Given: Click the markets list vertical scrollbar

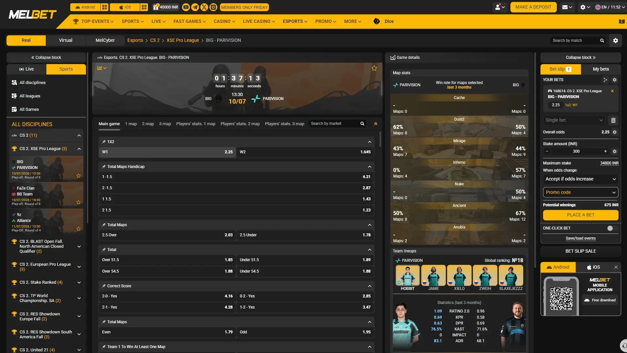Looking at the screenshot, I should click(x=380, y=140).
